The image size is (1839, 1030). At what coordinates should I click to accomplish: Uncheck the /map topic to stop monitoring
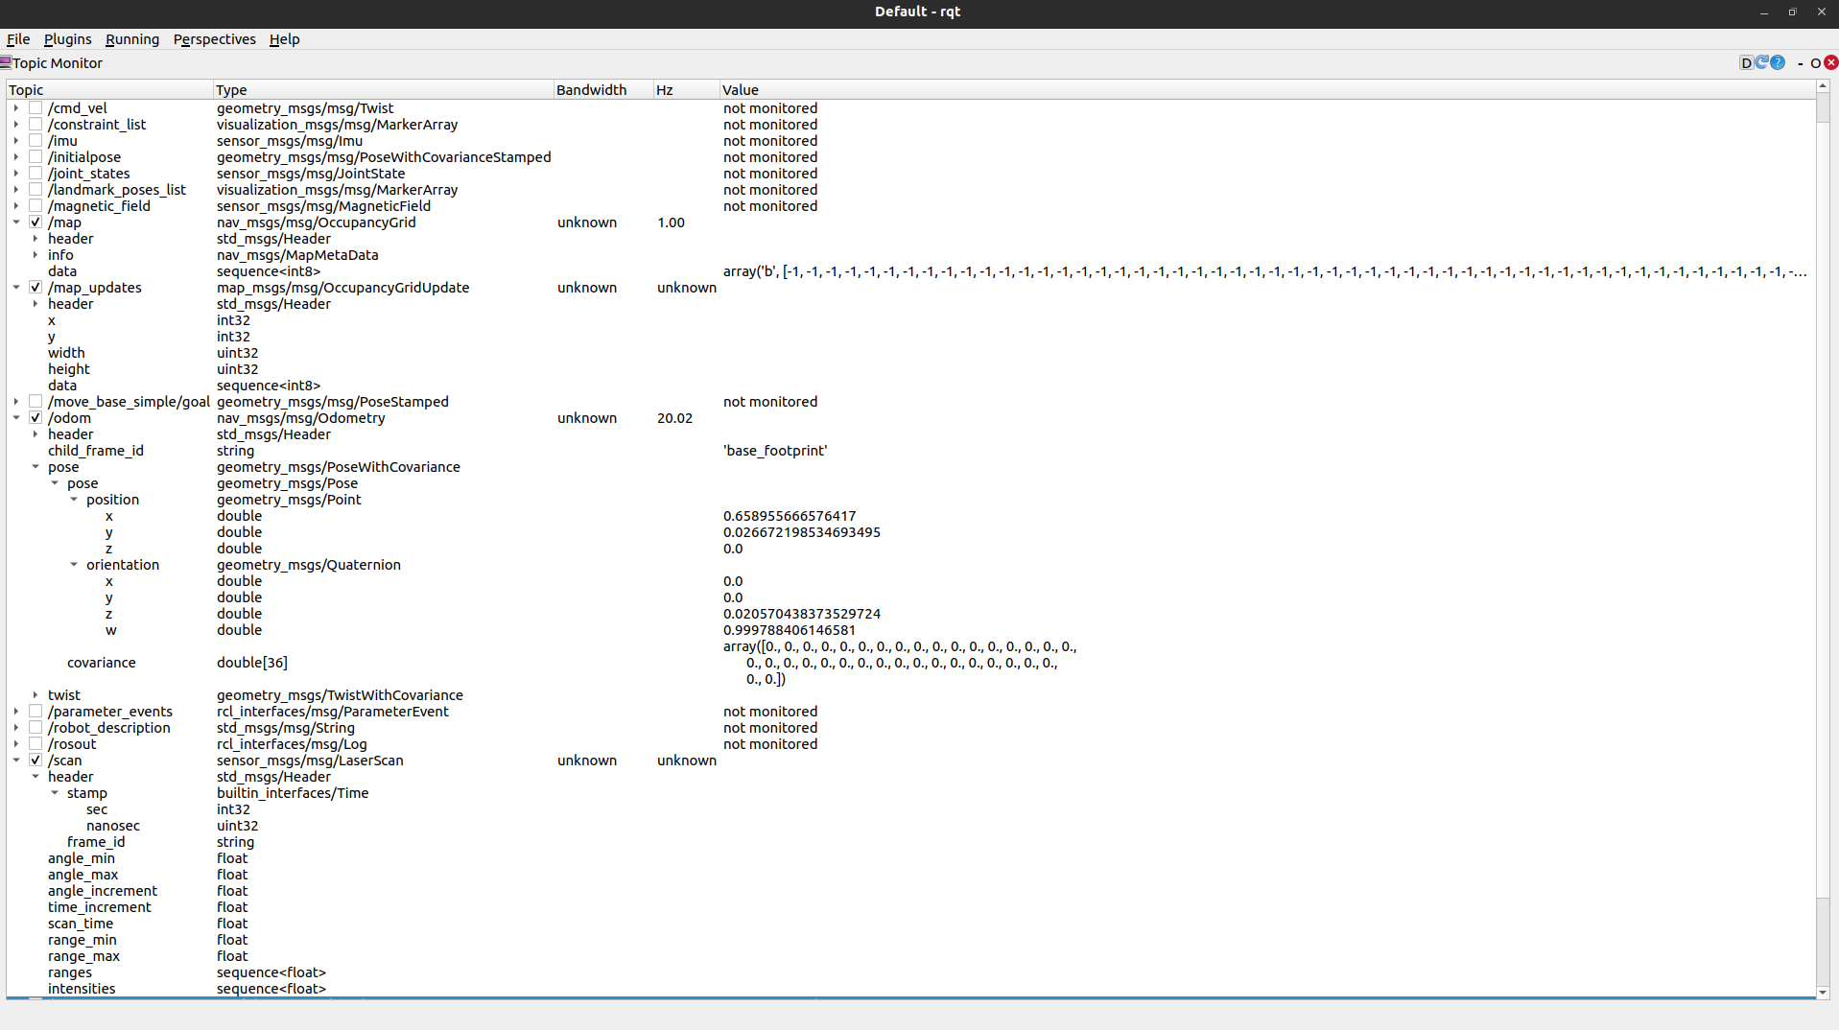(35, 222)
